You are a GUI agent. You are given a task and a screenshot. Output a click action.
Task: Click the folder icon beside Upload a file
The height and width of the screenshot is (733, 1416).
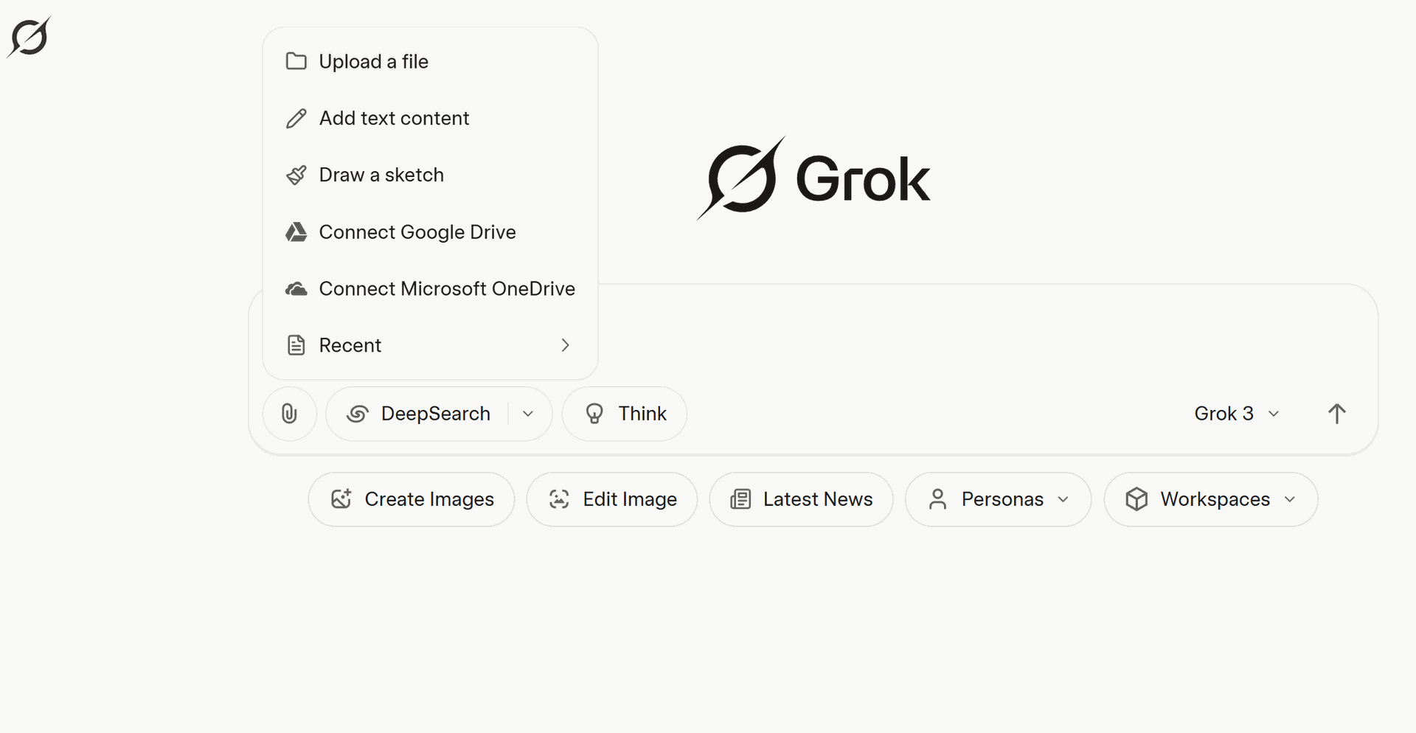pos(296,61)
